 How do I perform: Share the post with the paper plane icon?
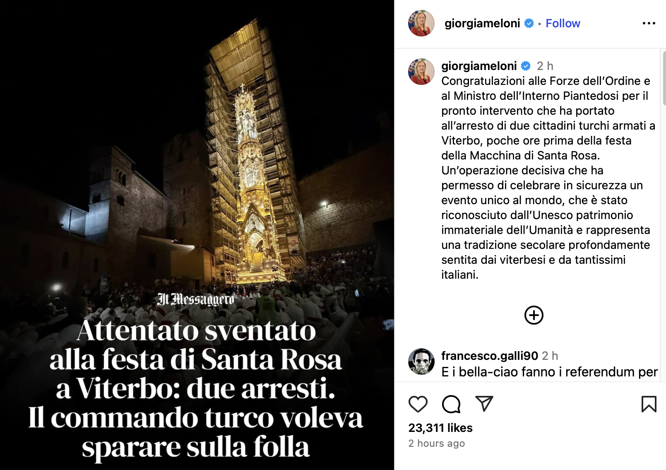484,404
